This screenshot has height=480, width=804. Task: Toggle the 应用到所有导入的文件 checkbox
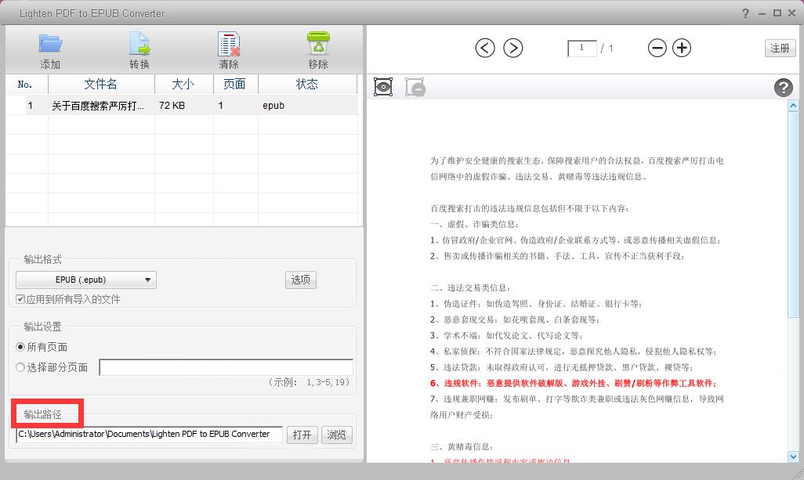pyautogui.click(x=20, y=299)
